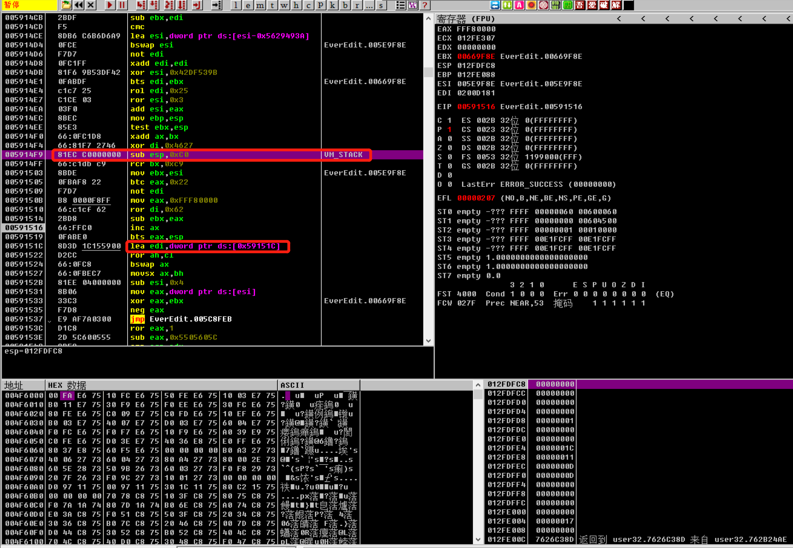Click the dark red target plugin icon
Screen dimensions: 793x548
pyautogui.click(x=544, y=5)
